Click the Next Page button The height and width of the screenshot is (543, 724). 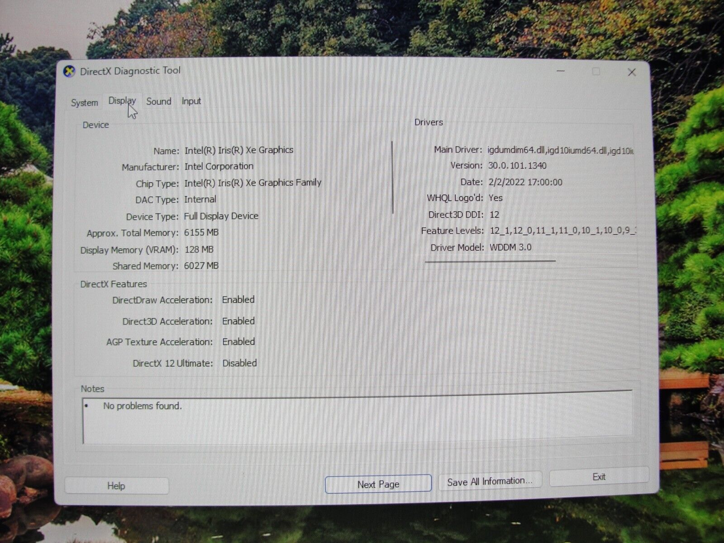click(x=378, y=484)
